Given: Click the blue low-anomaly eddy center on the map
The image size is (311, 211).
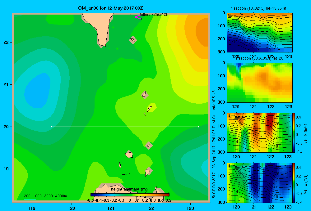Looking at the screenshot, I should [x=37, y=91].
